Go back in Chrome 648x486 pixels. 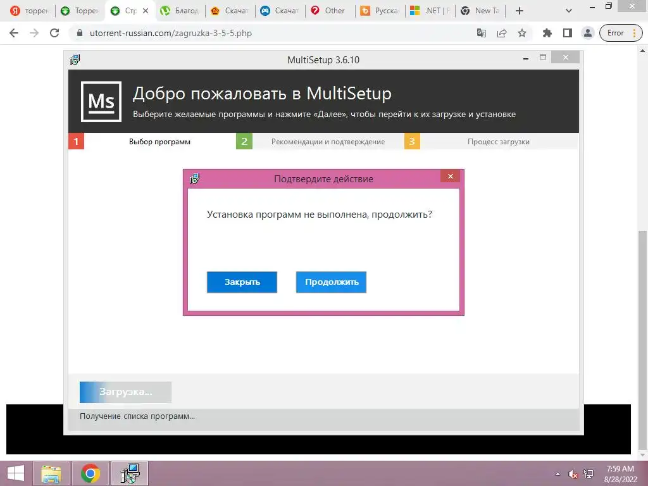click(14, 33)
